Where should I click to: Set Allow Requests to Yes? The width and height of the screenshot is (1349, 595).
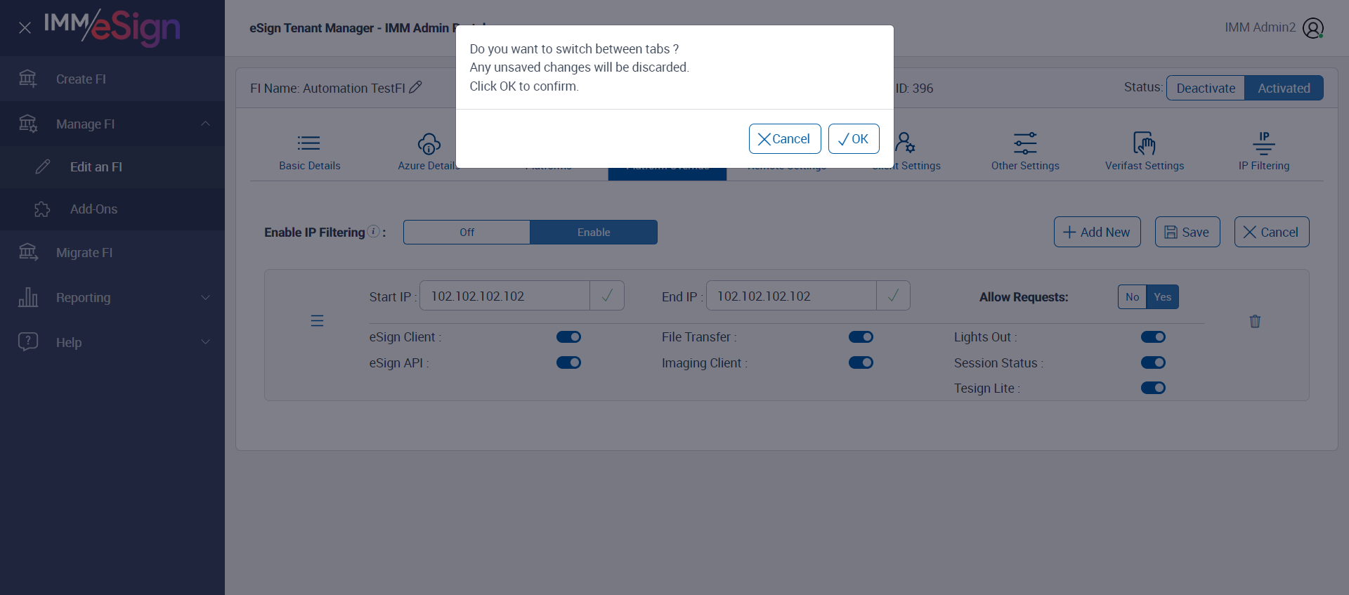tap(1162, 297)
